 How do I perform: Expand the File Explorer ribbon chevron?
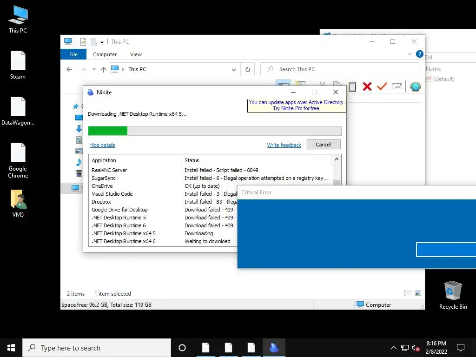(x=409, y=54)
